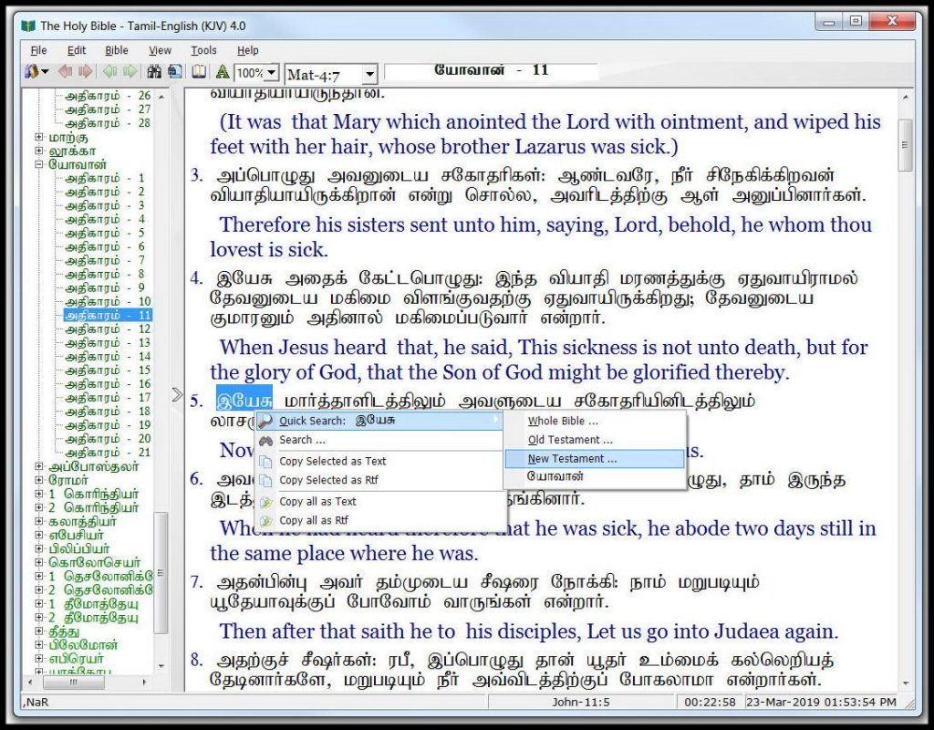Screen dimensions: 934x730
Task: Select அதிகாரம் - 10 under யோவான்
Action: (108, 301)
